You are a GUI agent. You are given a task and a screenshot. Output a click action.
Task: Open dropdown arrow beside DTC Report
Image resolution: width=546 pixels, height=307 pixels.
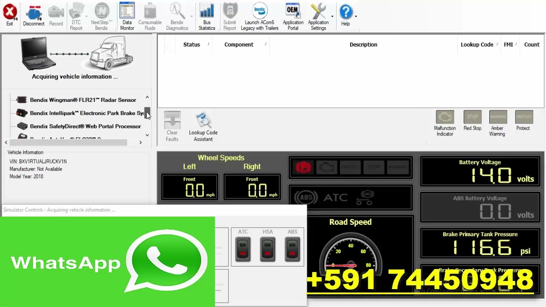86,17
